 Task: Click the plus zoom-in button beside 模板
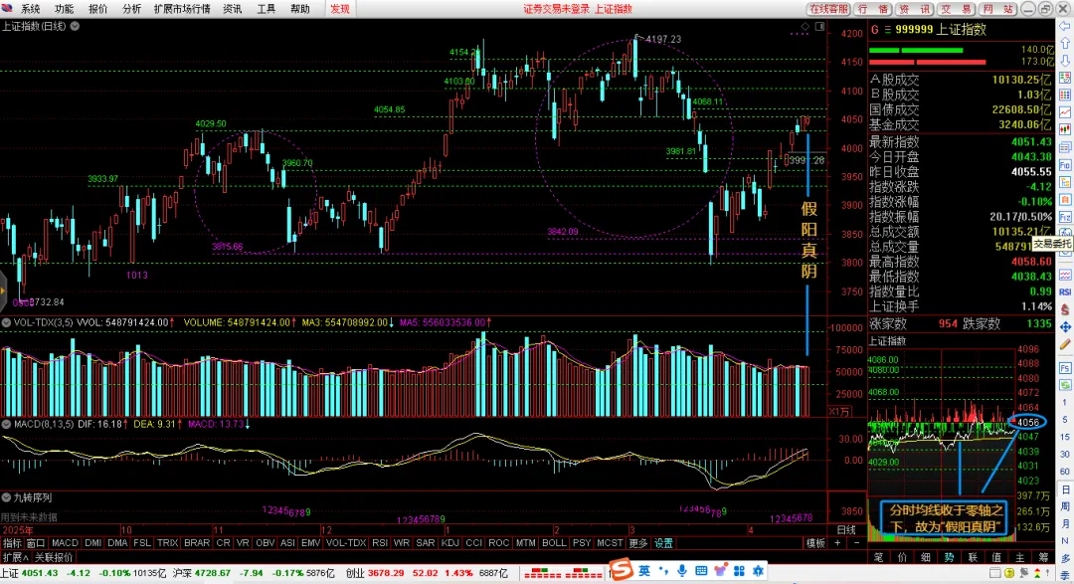[x=837, y=543]
